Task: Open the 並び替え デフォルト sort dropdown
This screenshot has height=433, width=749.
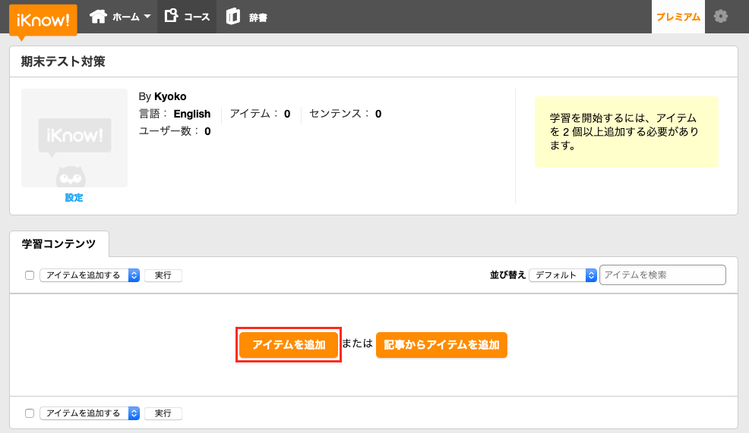Action: (563, 275)
